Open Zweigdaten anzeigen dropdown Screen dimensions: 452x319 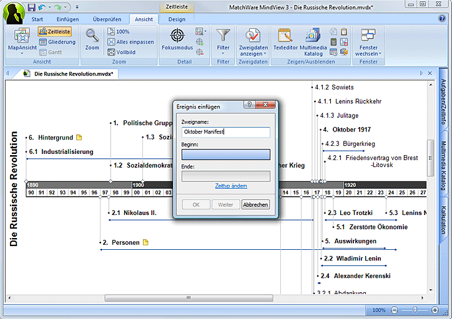point(253,42)
